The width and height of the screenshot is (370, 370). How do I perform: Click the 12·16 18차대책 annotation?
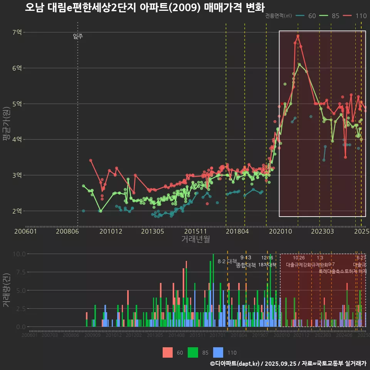[x=267, y=261]
